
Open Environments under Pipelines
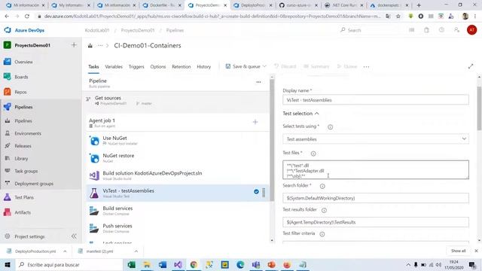[x=28, y=134]
